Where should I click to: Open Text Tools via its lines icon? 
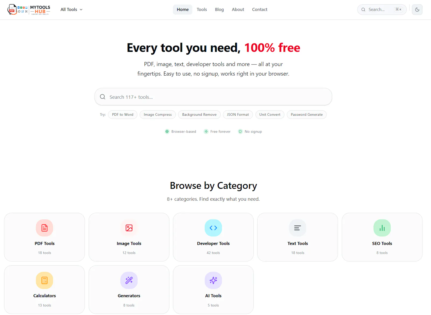tap(298, 228)
